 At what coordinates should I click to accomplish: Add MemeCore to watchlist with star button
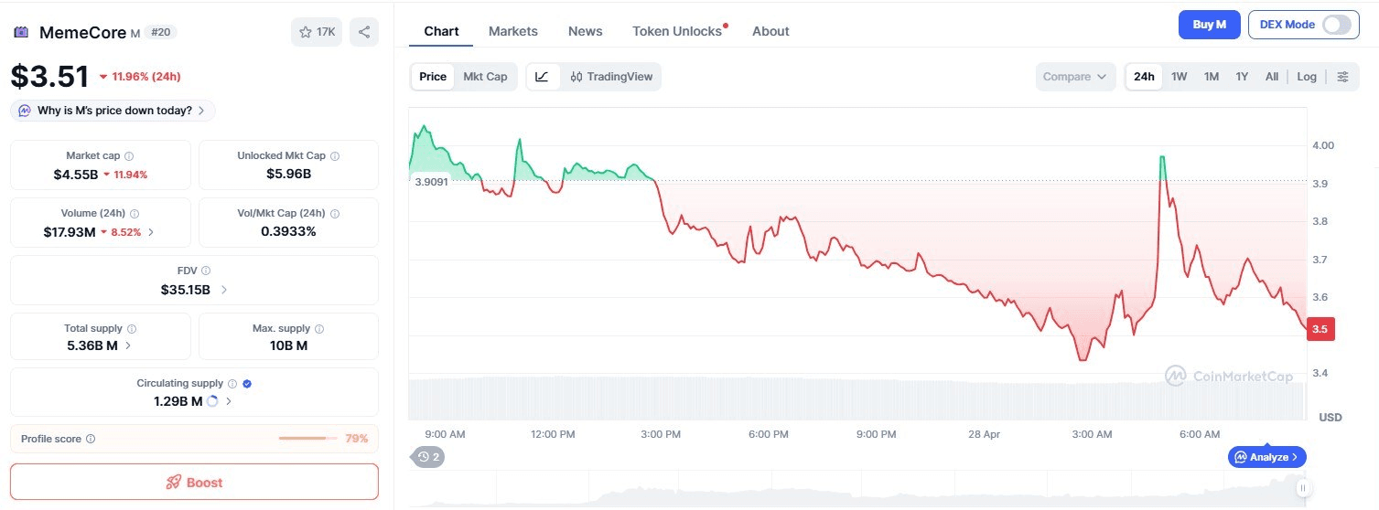tap(317, 33)
